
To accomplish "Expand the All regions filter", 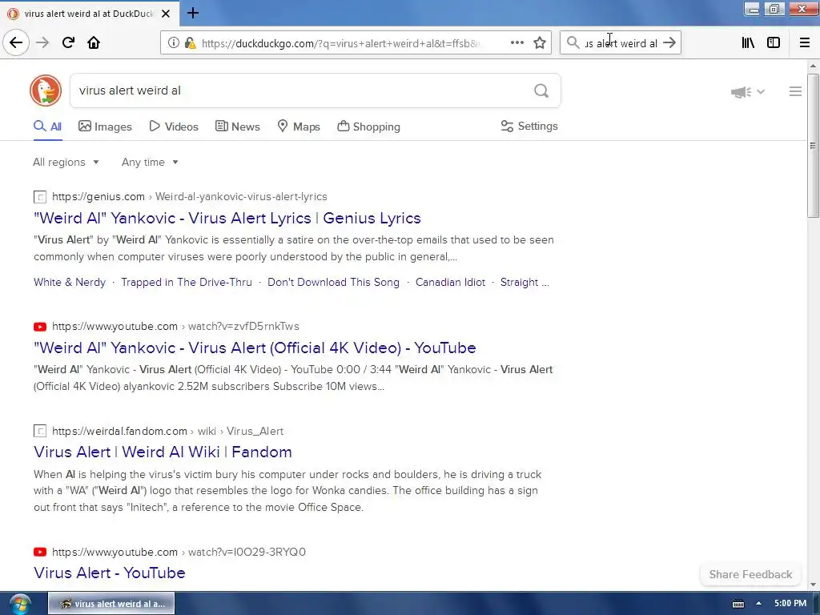I will [x=66, y=162].
